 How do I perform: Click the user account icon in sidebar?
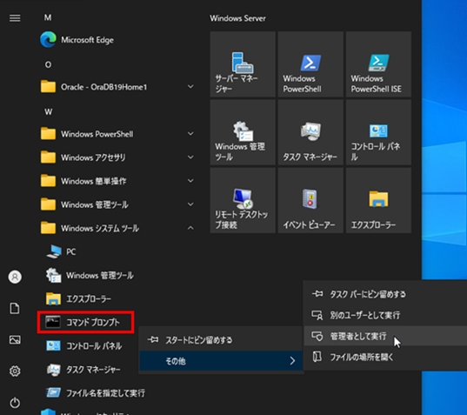[x=15, y=277]
